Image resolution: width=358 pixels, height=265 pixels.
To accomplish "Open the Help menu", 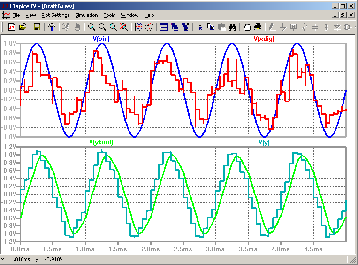I will click(149, 15).
